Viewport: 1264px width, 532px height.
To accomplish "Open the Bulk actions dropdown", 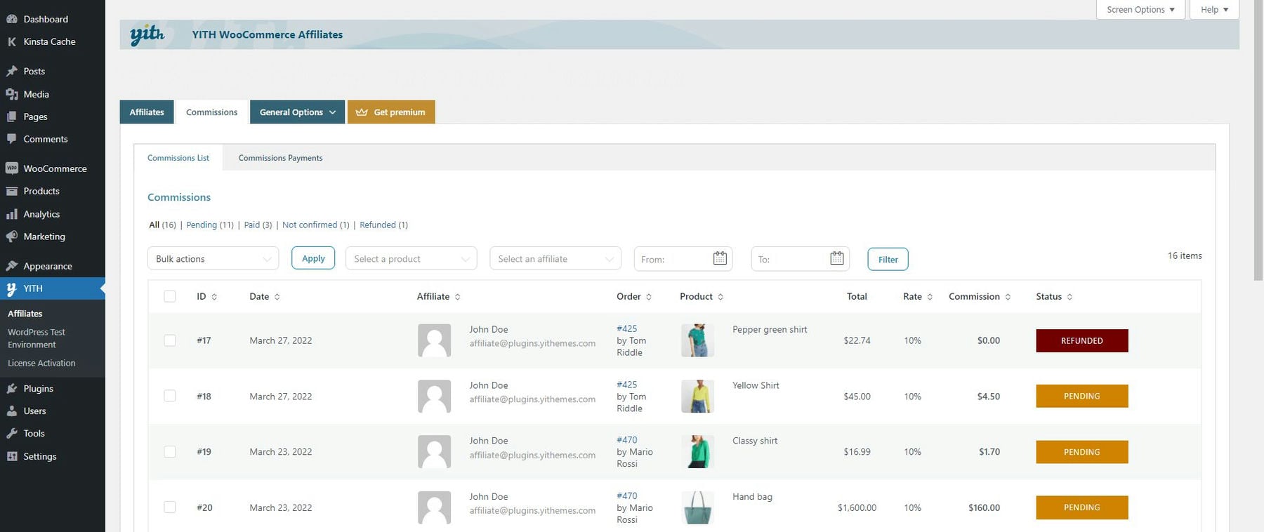I will tap(213, 258).
